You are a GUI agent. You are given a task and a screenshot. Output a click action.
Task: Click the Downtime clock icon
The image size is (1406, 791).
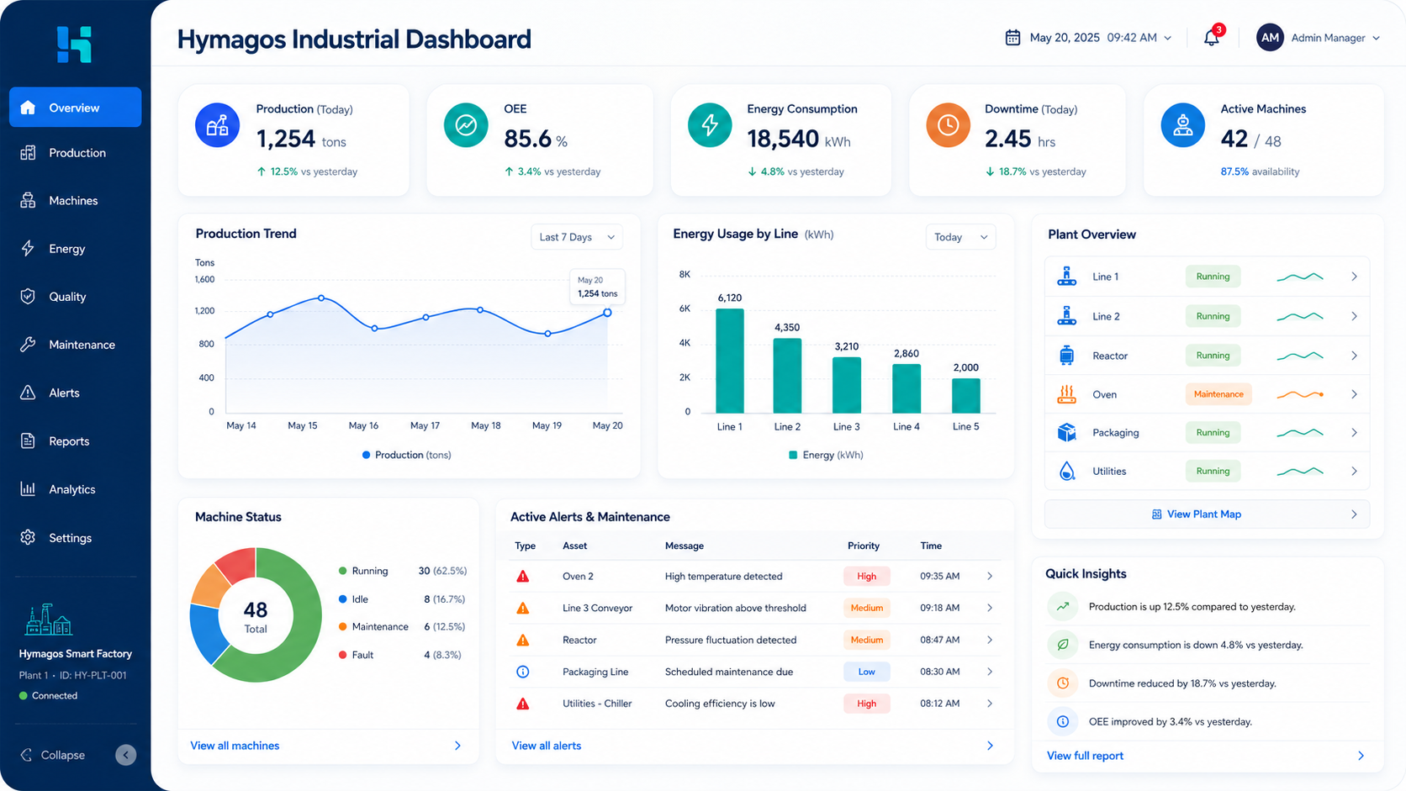(x=948, y=125)
